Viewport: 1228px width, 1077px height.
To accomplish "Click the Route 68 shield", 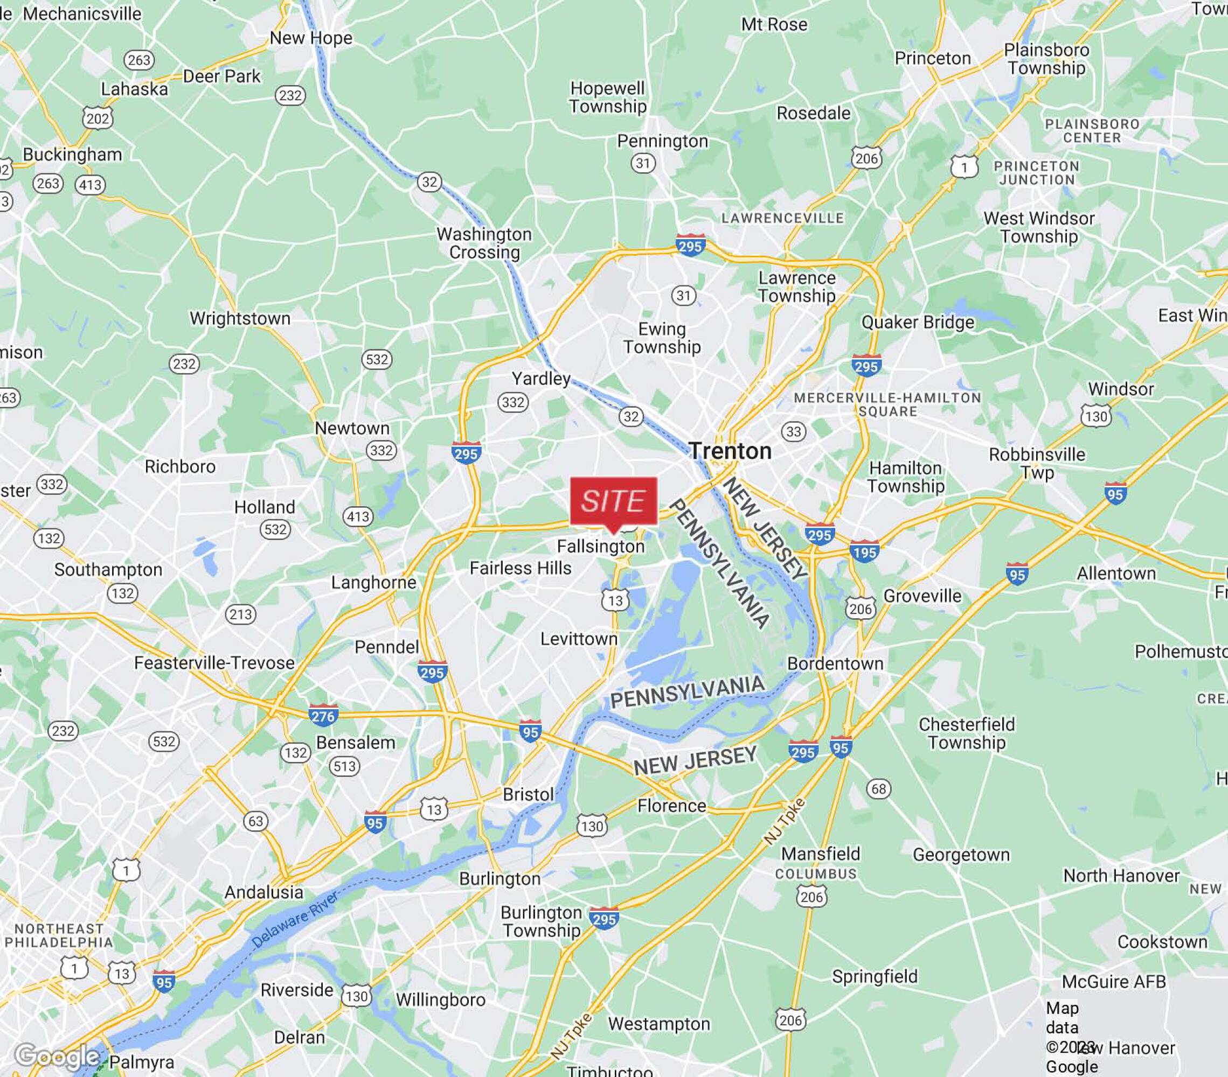I will [x=878, y=788].
